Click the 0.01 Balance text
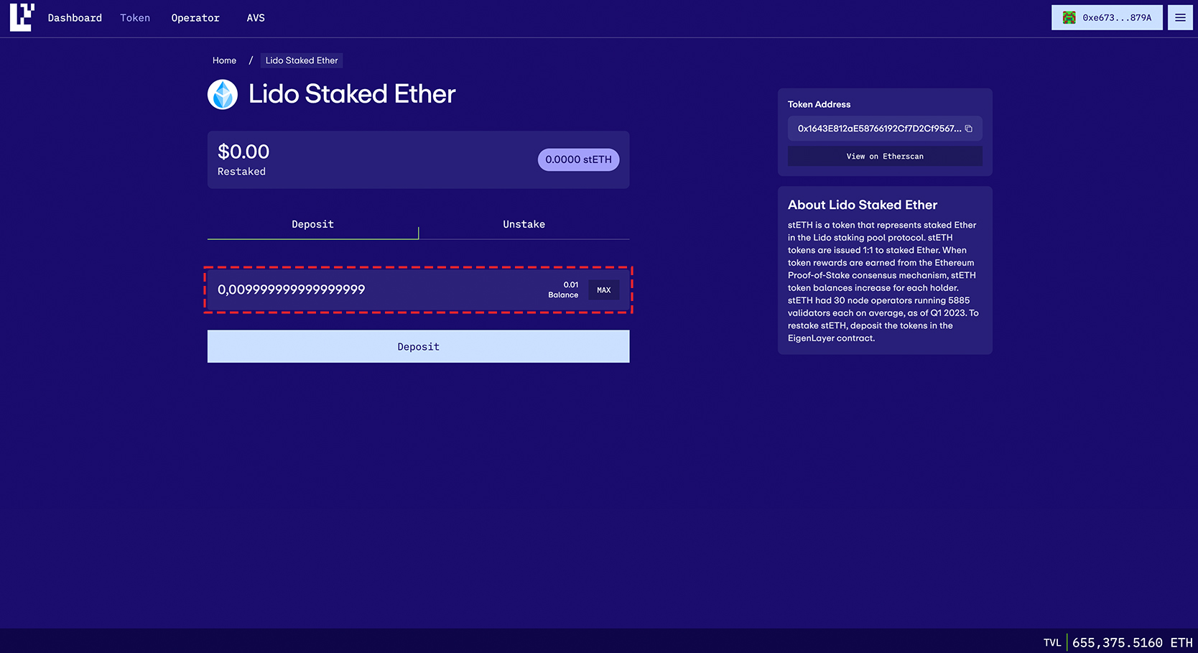This screenshot has height=653, width=1198. (x=563, y=290)
